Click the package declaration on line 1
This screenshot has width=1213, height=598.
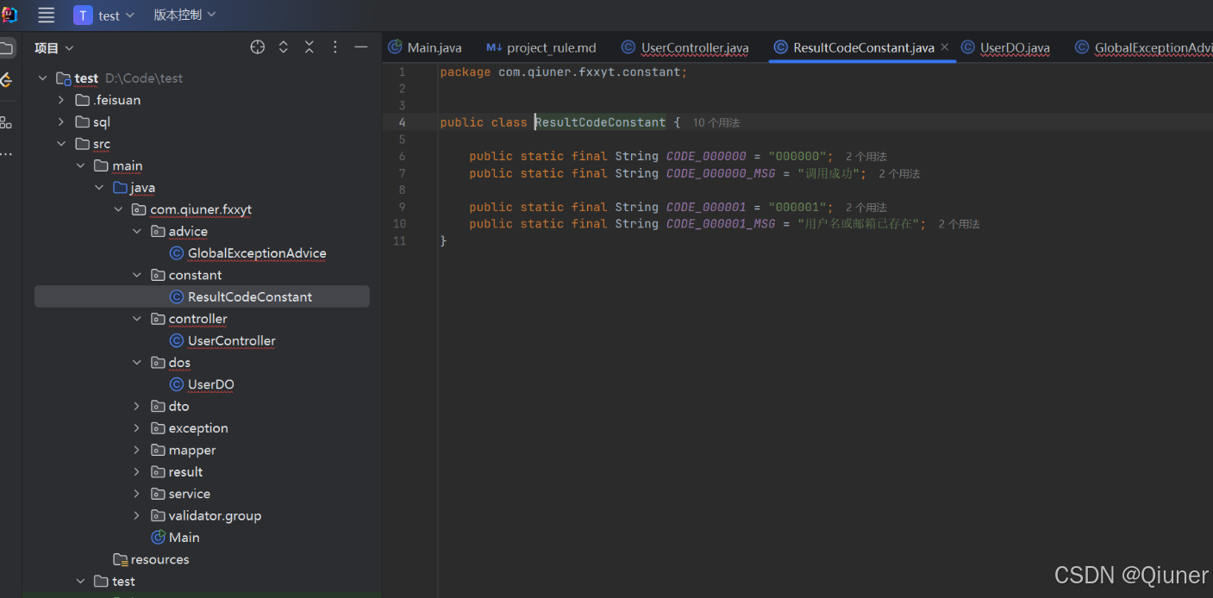(x=564, y=72)
